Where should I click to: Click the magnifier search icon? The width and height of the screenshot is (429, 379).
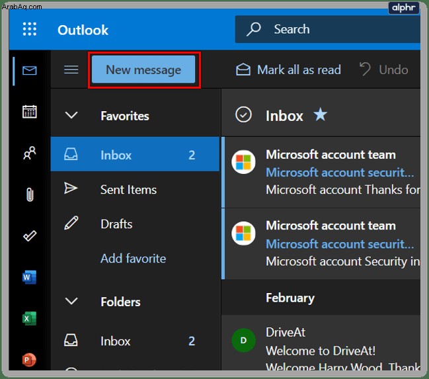tap(254, 29)
